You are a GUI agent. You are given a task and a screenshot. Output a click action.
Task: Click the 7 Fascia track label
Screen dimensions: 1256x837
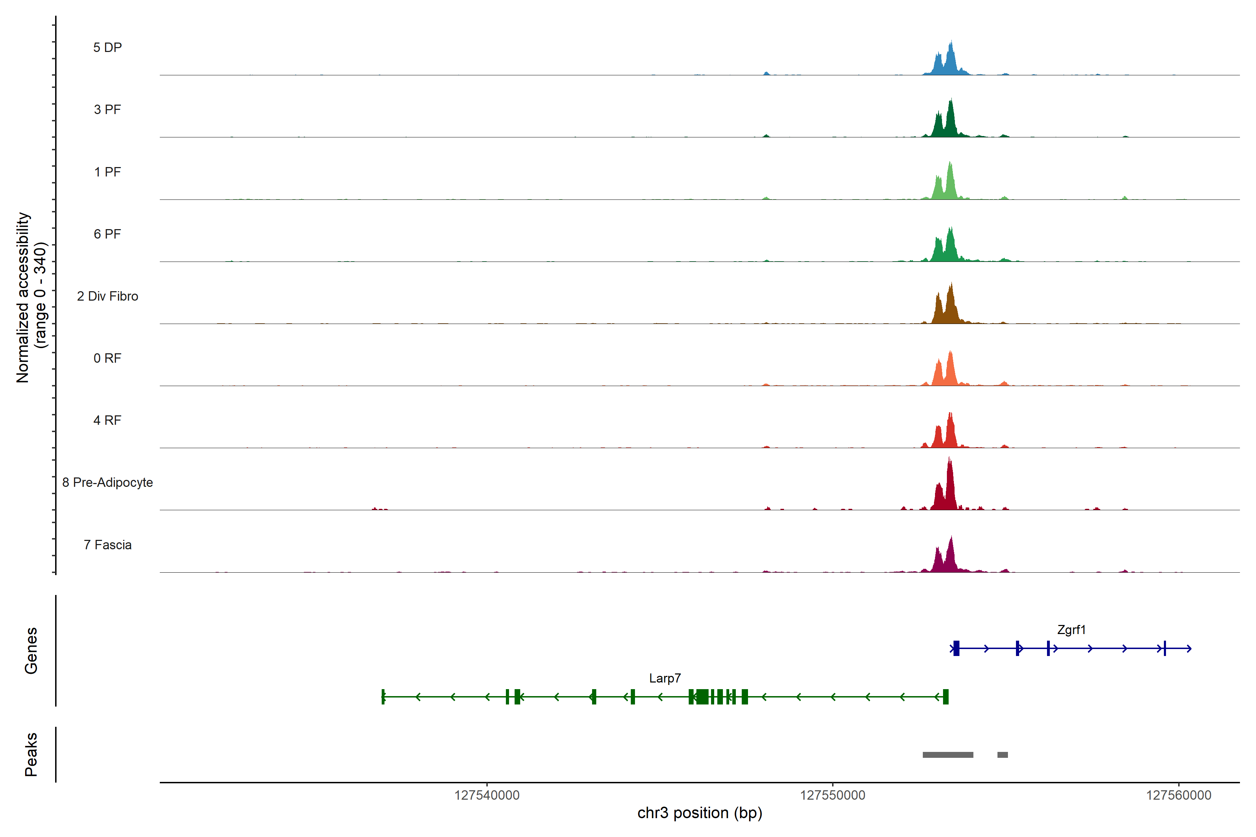tap(107, 545)
